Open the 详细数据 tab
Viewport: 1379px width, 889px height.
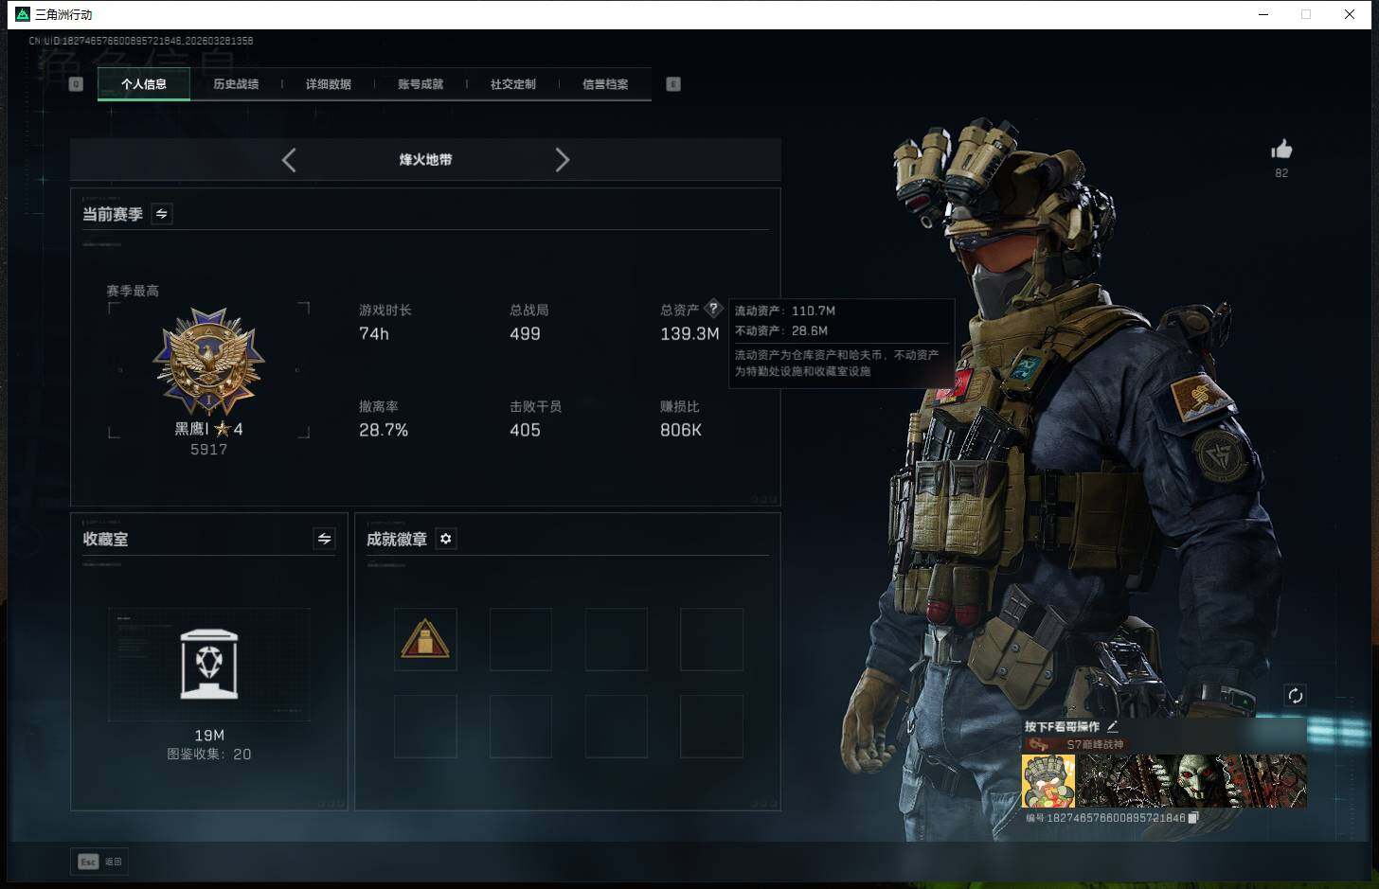[x=329, y=84]
